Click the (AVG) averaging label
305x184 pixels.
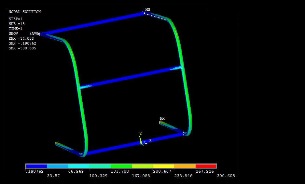(35, 33)
